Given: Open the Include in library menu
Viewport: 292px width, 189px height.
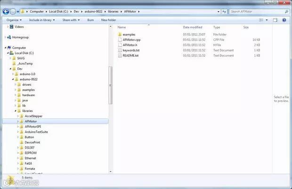Looking at the screenshot, I should tap(42, 20).
